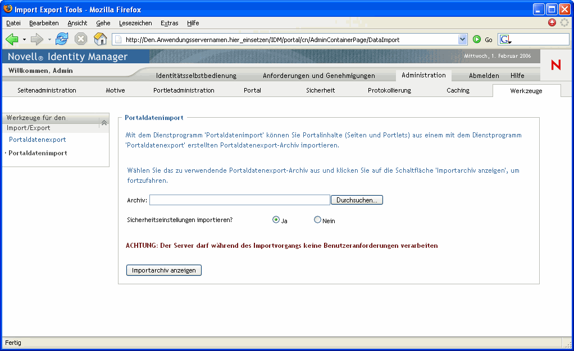Screen dimensions: 574x351
Task: Go to the Home page icon
Action: (100, 39)
